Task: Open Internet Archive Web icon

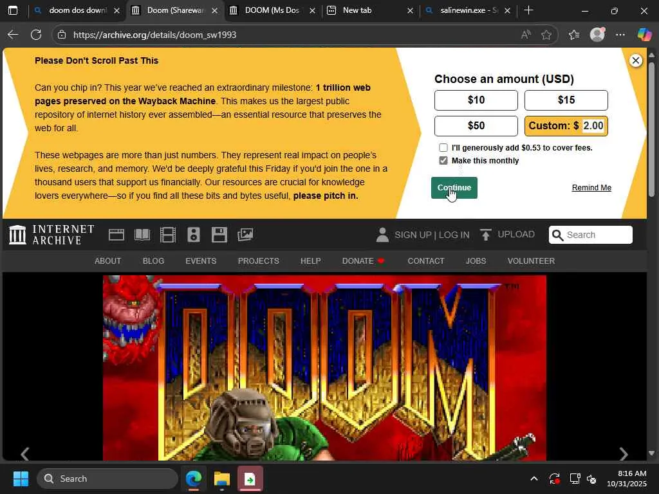Action: point(116,235)
